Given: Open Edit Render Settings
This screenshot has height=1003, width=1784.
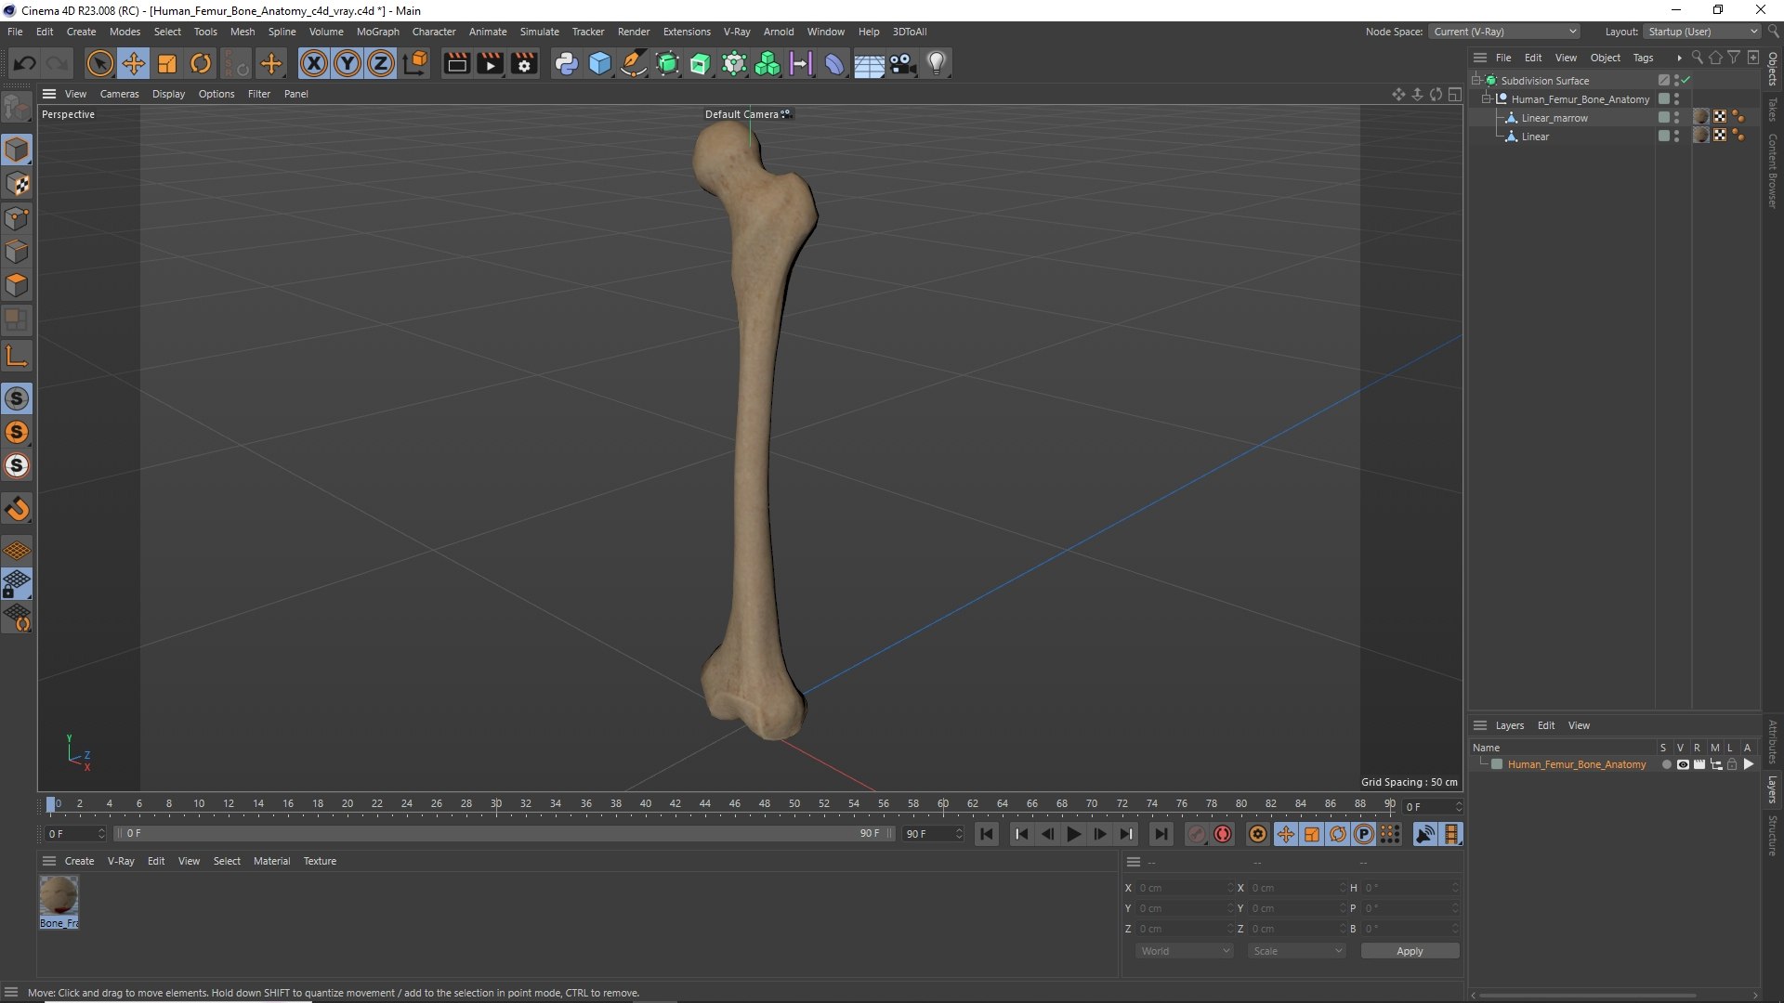Looking at the screenshot, I should click(524, 63).
